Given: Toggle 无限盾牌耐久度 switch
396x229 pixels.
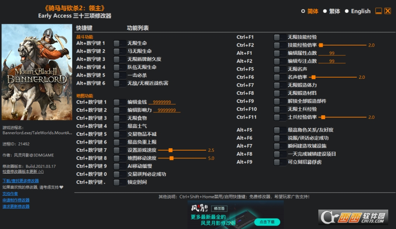Looking at the screenshot, I should click(120, 59).
